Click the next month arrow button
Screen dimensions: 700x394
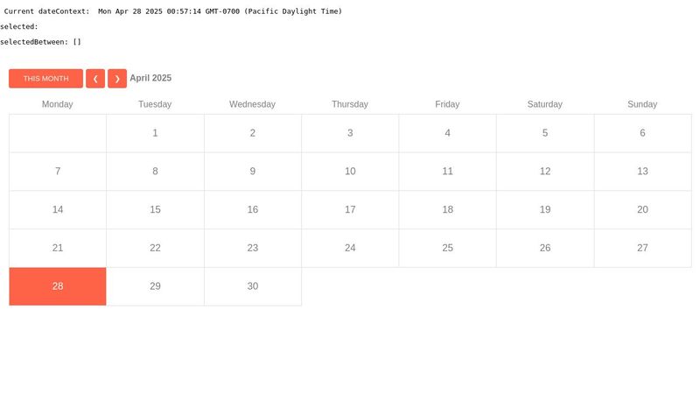pos(117,79)
